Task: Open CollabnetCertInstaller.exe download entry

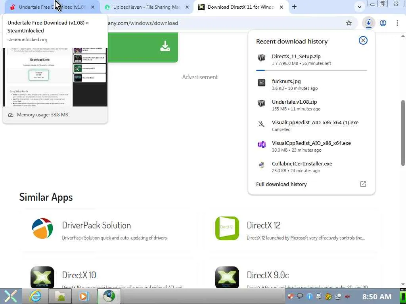Action: click(311, 167)
